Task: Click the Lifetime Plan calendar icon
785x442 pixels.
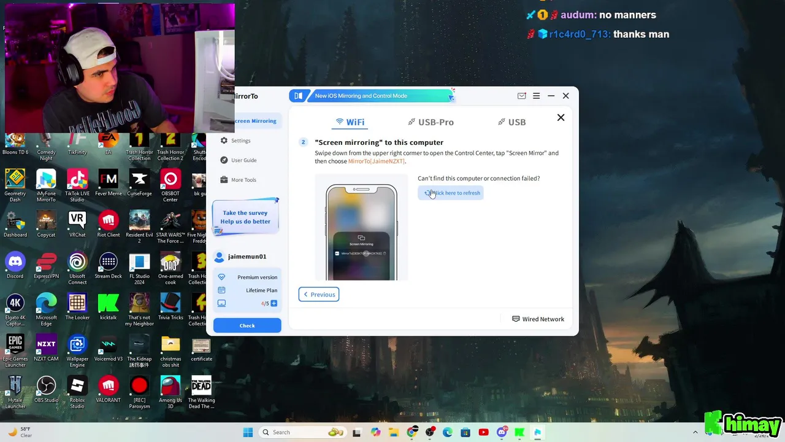Action: click(221, 290)
